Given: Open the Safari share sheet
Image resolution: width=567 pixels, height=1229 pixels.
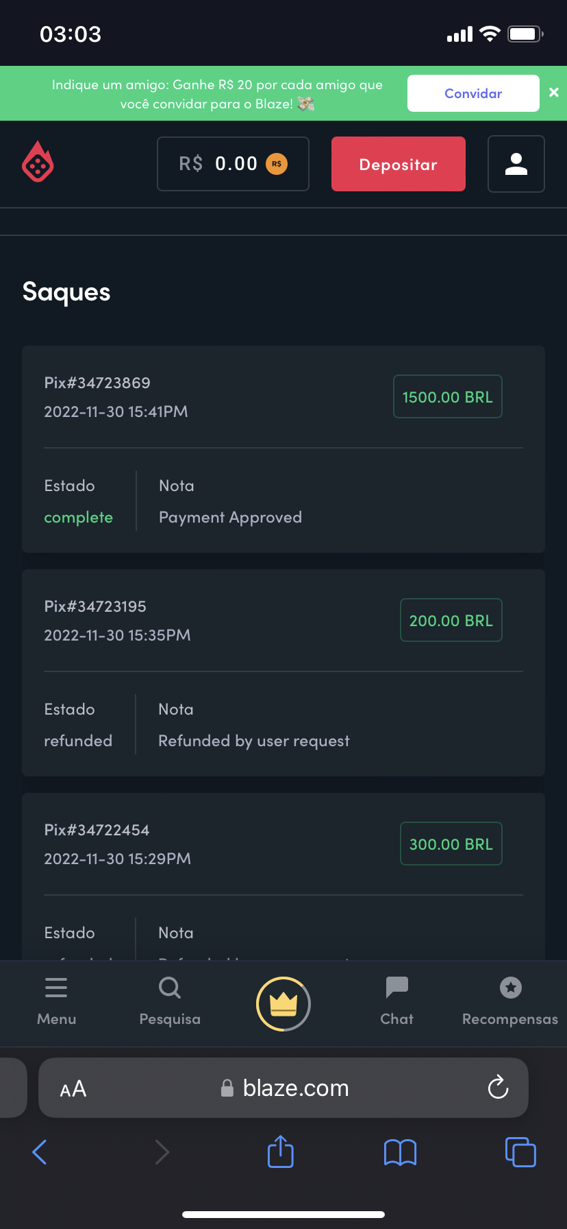Looking at the screenshot, I should click(x=280, y=1152).
